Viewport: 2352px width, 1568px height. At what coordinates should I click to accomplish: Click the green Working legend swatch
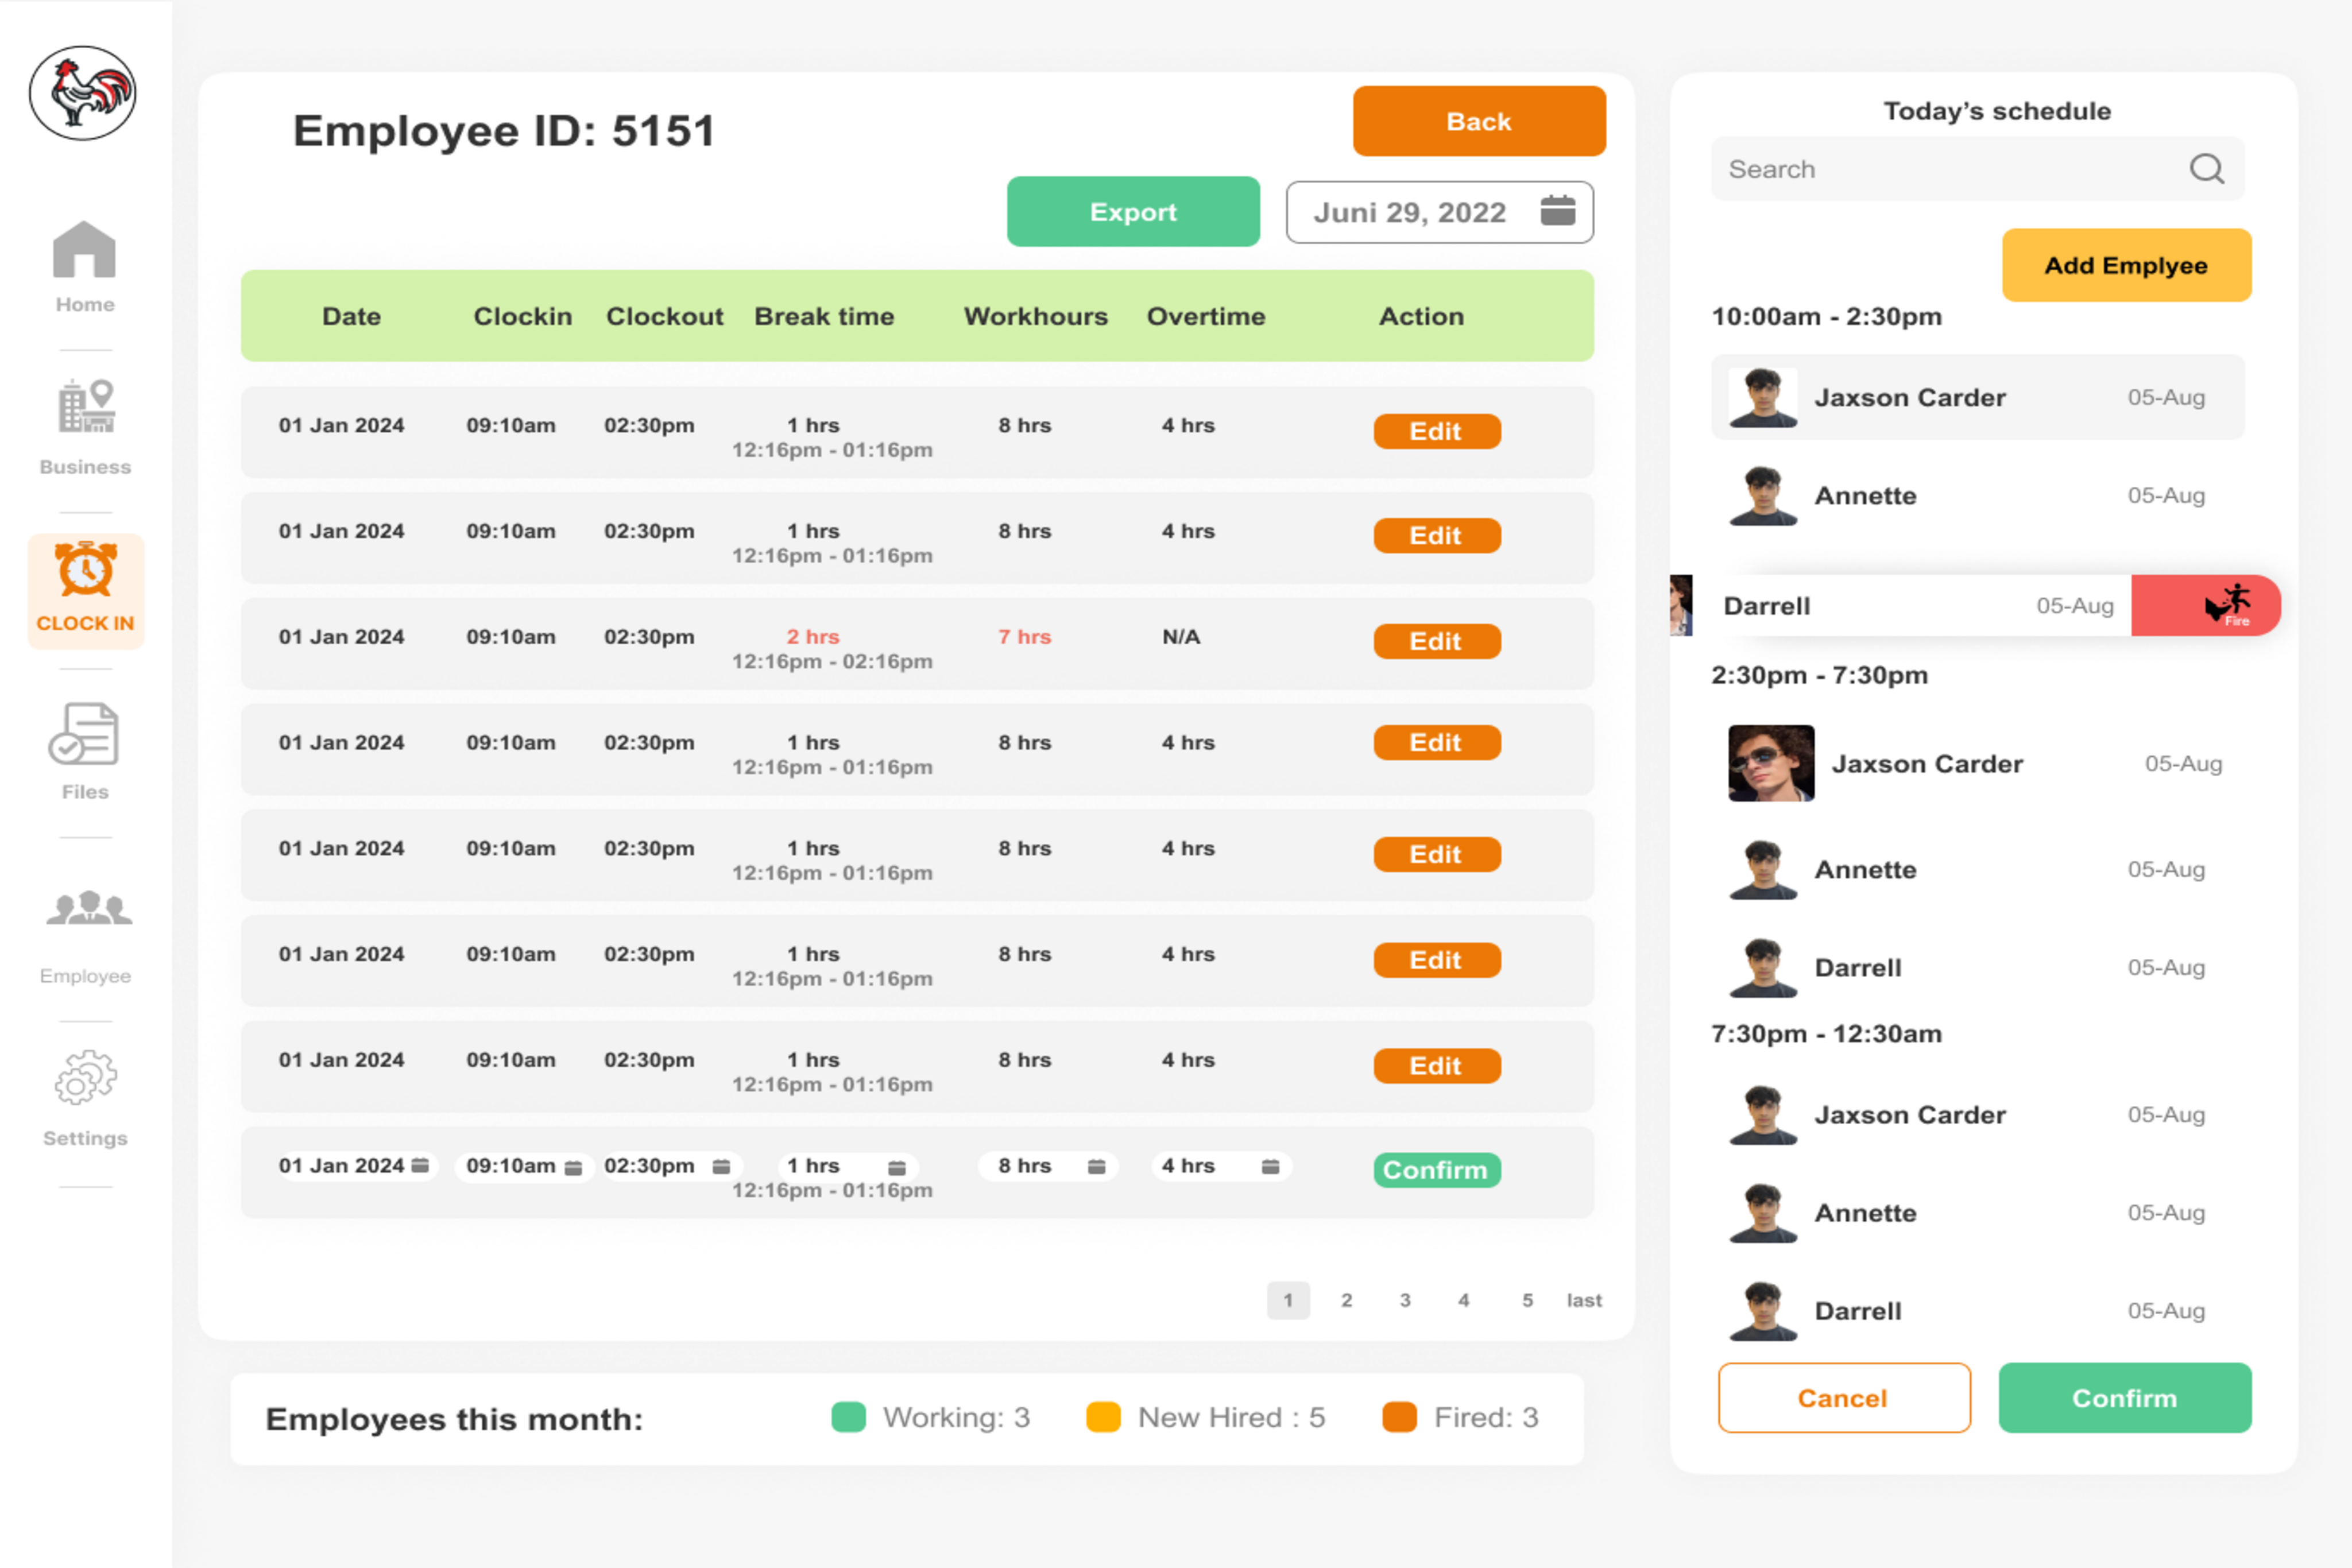pyautogui.click(x=848, y=1417)
